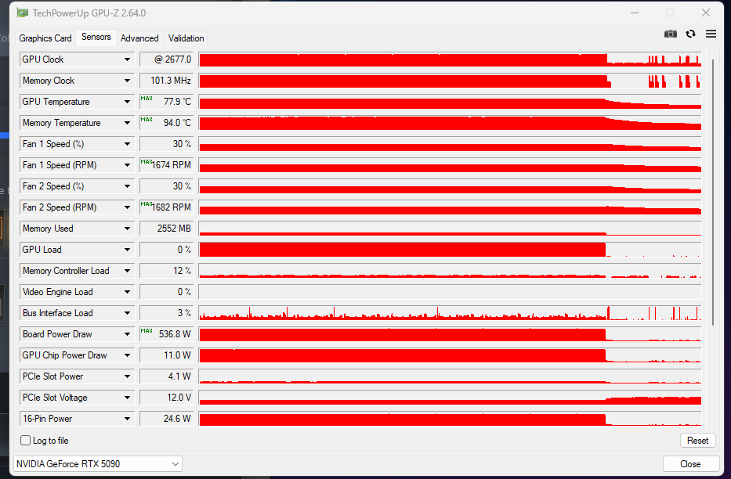This screenshot has width=731, height=479.
Task: Click the GPU-Z app icon in title bar
Action: pos(23,13)
